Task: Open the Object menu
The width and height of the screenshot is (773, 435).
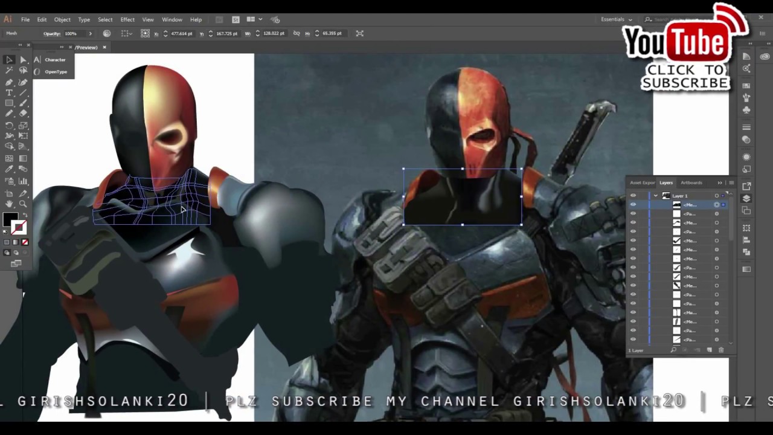Action: pyautogui.click(x=62, y=19)
